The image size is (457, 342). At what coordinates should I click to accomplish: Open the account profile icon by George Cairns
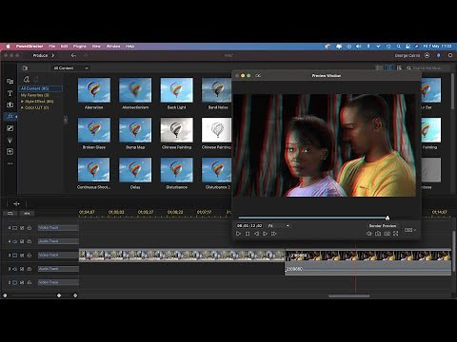tap(427, 55)
